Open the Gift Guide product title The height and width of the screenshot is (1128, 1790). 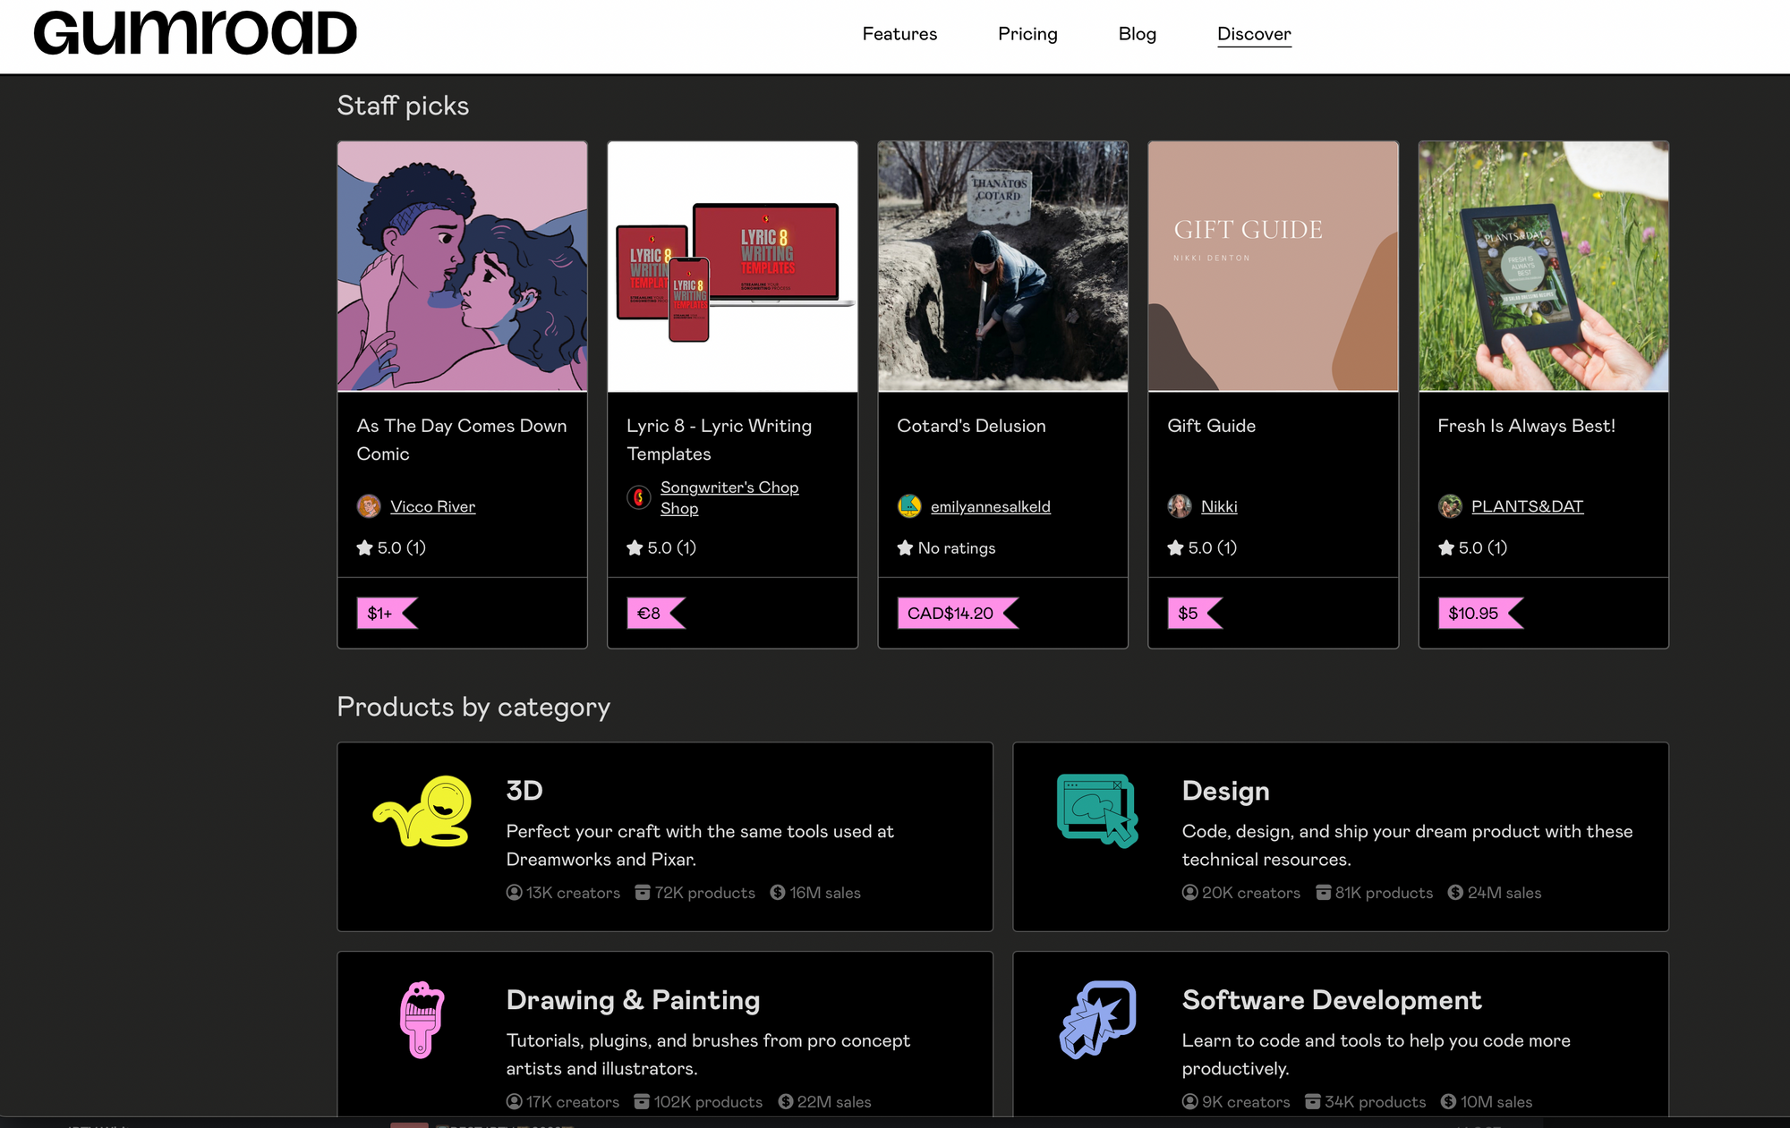point(1211,426)
